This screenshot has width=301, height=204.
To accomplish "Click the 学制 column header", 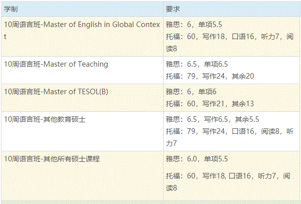I will point(11,9).
